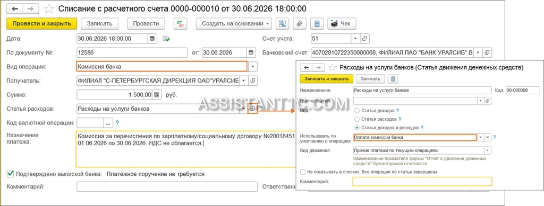Image resolution: width=544 pixels, height=206 pixels.
Task: Select the Статья доходов и расходов radio option
Action: [357, 128]
